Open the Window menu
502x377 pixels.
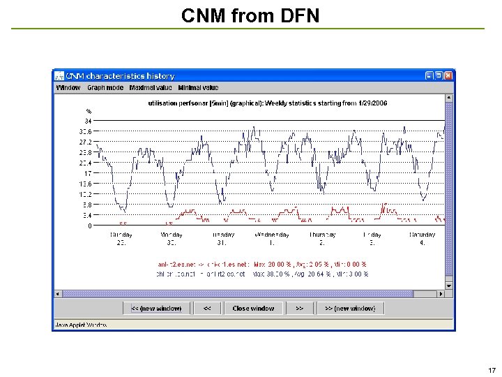(x=68, y=87)
